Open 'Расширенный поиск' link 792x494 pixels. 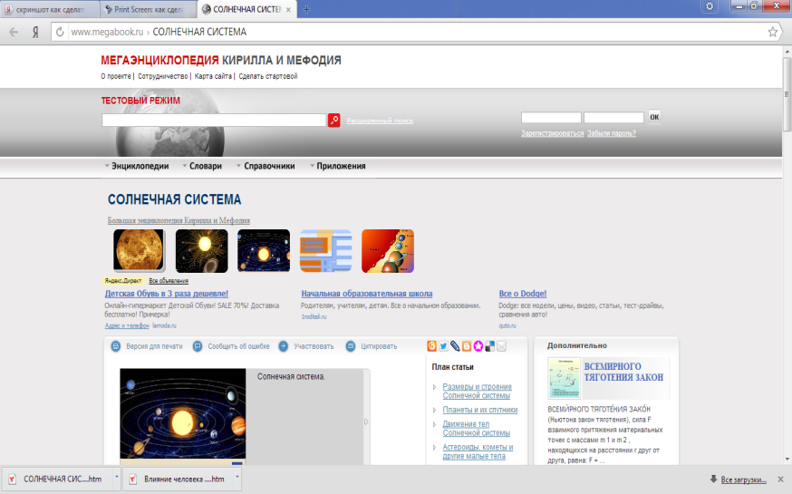[380, 121]
